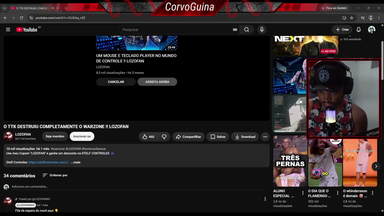Image resolution: width=384 pixels, height=216 pixels.
Task: Click the page vertical scrollbar
Action: [x=382, y=60]
